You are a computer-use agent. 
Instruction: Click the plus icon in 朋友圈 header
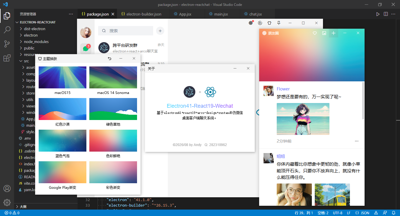point(334,33)
